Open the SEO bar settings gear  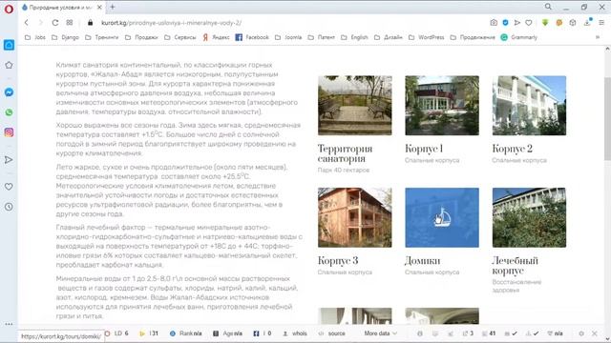(x=581, y=333)
